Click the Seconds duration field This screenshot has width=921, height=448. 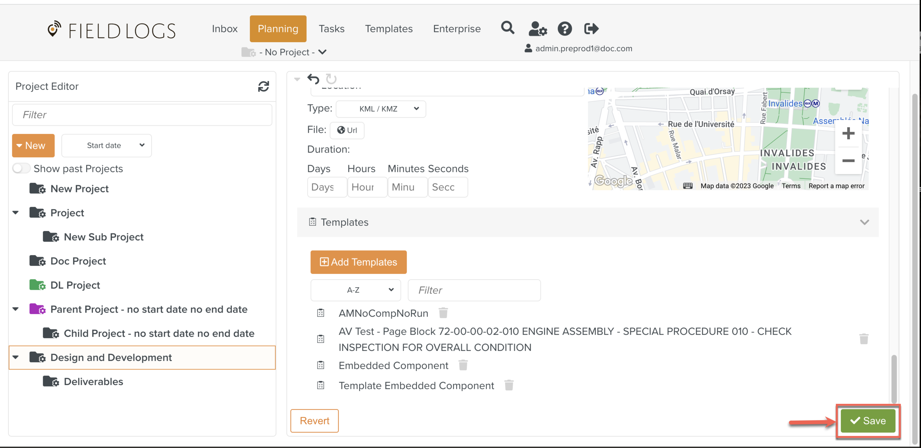[448, 187]
